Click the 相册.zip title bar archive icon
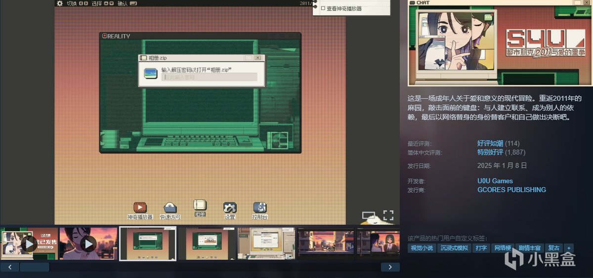The height and width of the screenshot is (278, 593). point(143,58)
